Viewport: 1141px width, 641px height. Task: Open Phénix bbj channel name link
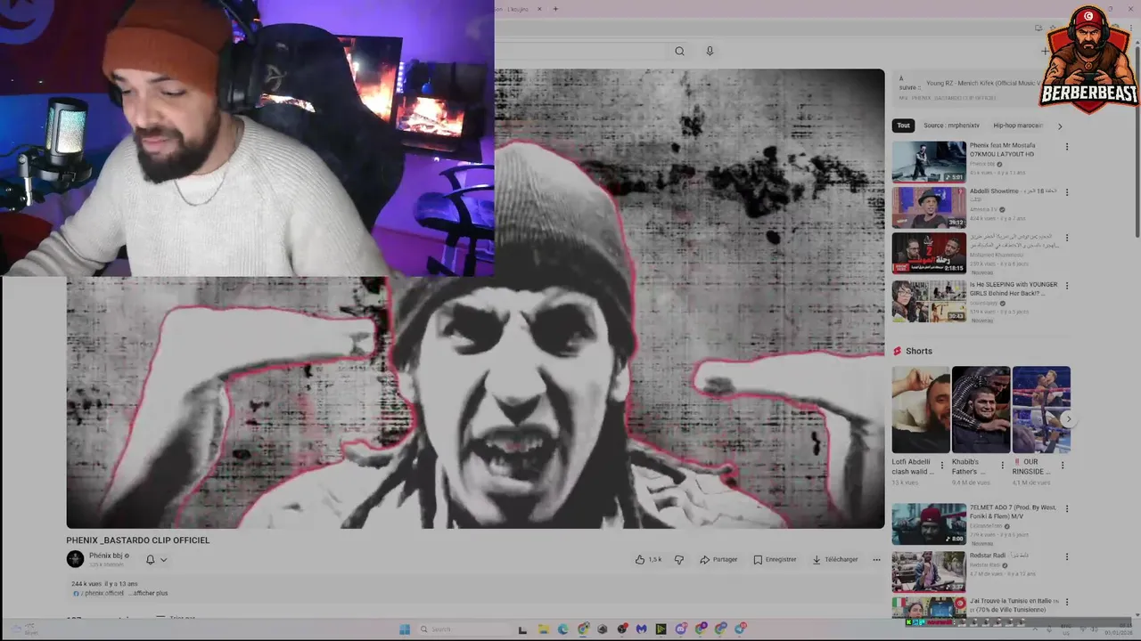pos(106,556)
